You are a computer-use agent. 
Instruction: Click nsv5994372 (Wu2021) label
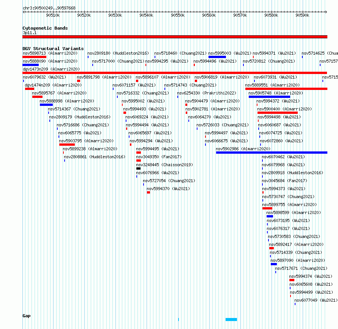(278, 101)
